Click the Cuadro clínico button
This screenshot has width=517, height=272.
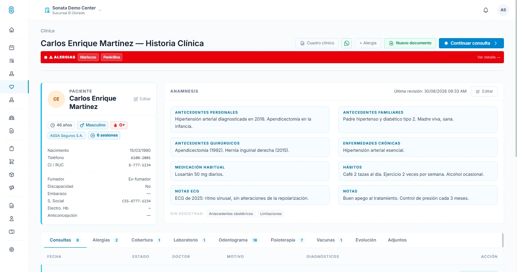(x=317, y=43)
